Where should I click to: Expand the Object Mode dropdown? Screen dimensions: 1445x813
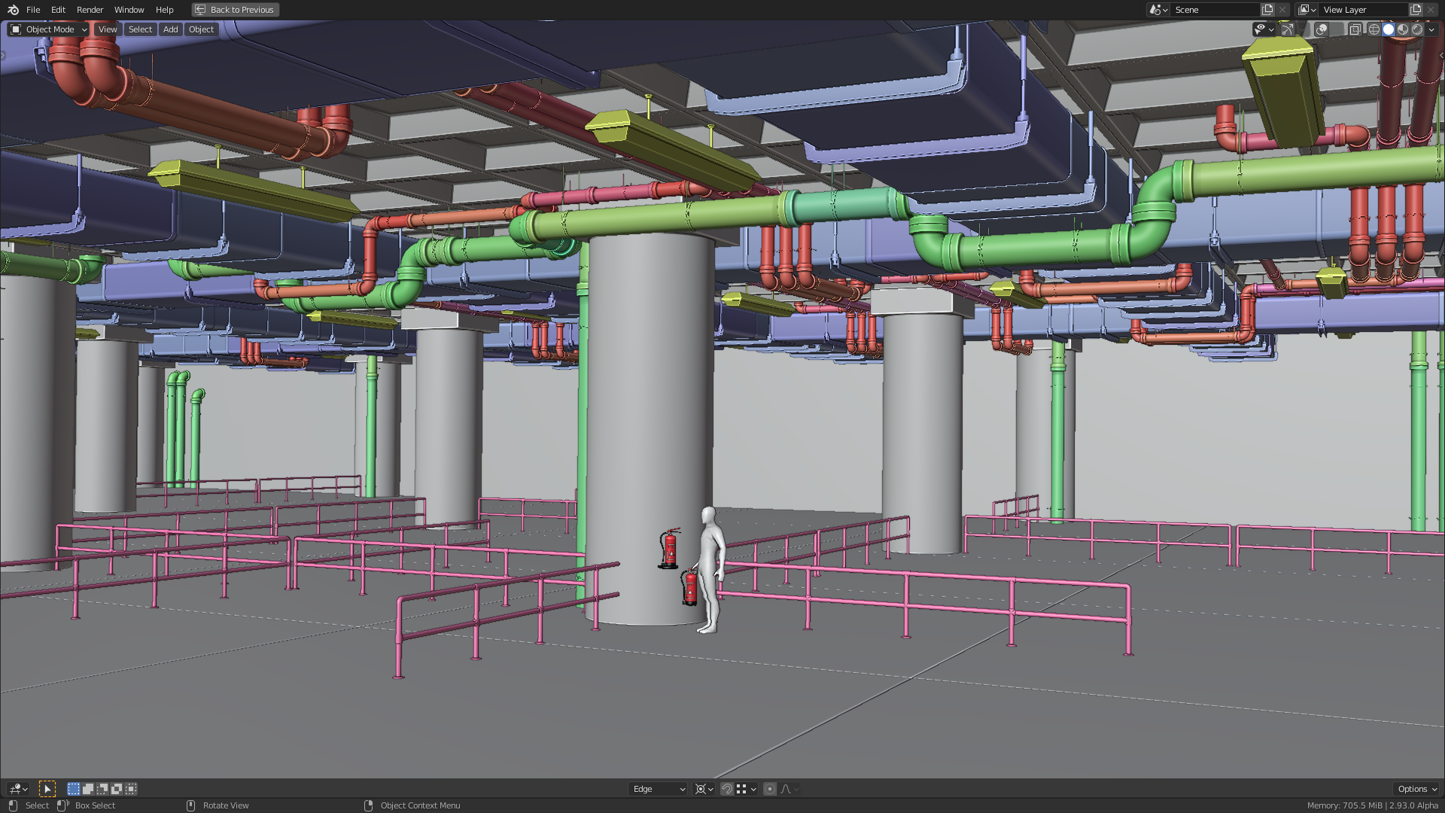coord(50,29)
